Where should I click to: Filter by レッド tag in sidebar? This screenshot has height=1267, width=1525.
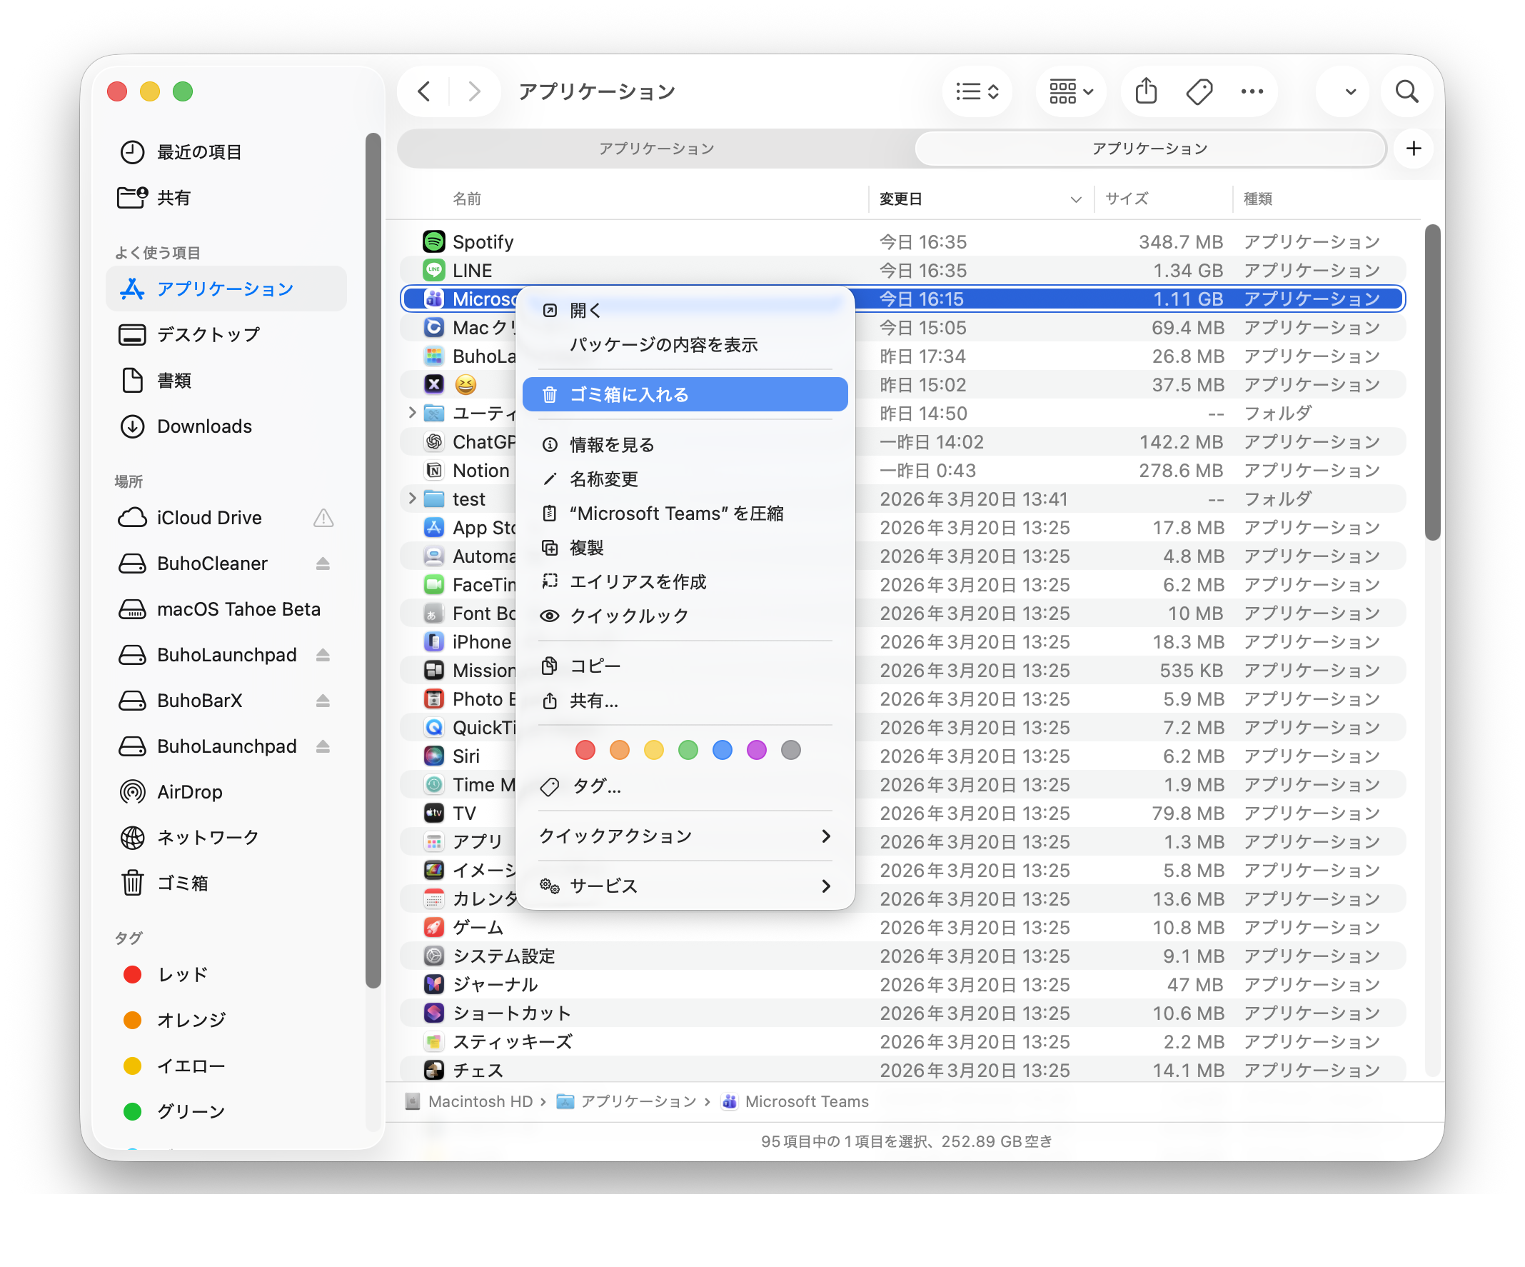coord(225,975)
